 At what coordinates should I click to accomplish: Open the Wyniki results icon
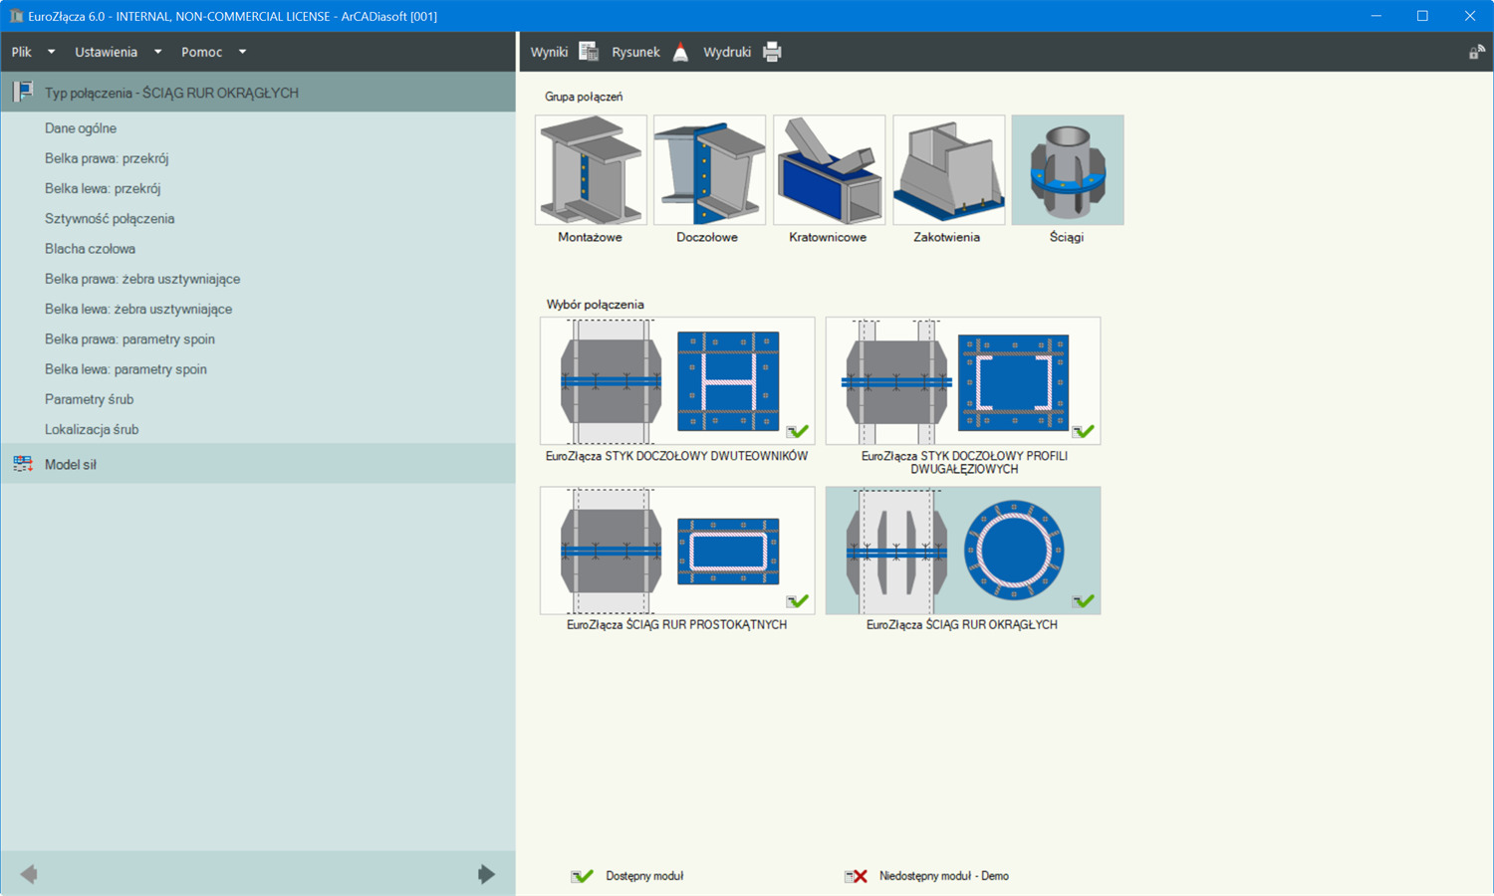589,52
